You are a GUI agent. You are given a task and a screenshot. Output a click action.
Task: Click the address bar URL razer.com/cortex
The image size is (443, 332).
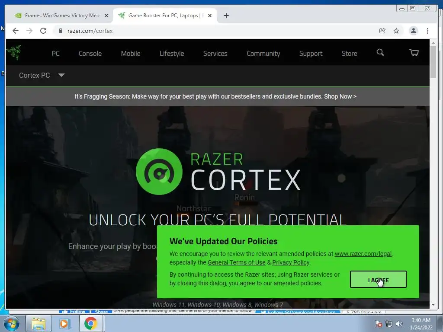click(90, 31)
